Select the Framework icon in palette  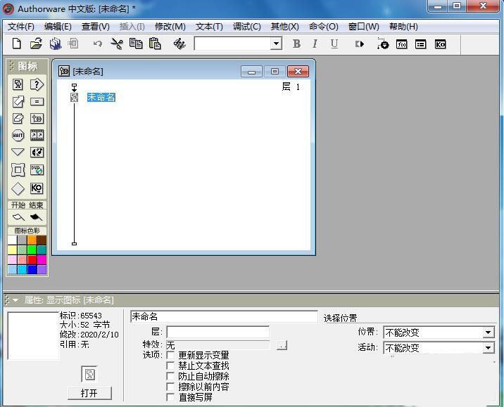pyautogui.click(x=18, y=170)
